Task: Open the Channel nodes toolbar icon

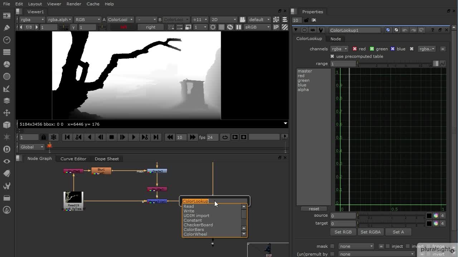Action: (7, 52)
